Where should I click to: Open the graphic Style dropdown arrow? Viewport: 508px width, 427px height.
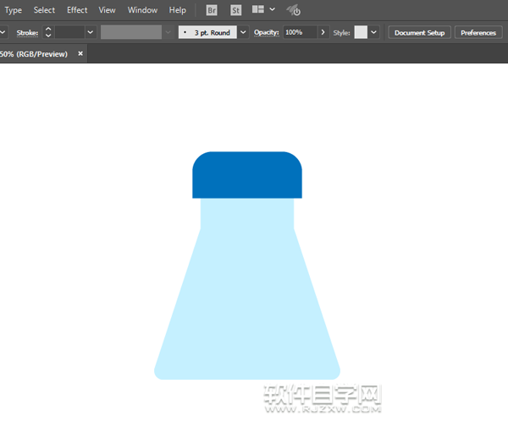click(x=374, y=32)
